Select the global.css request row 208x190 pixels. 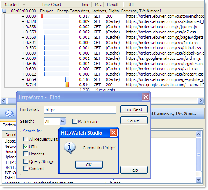[104, 48]
